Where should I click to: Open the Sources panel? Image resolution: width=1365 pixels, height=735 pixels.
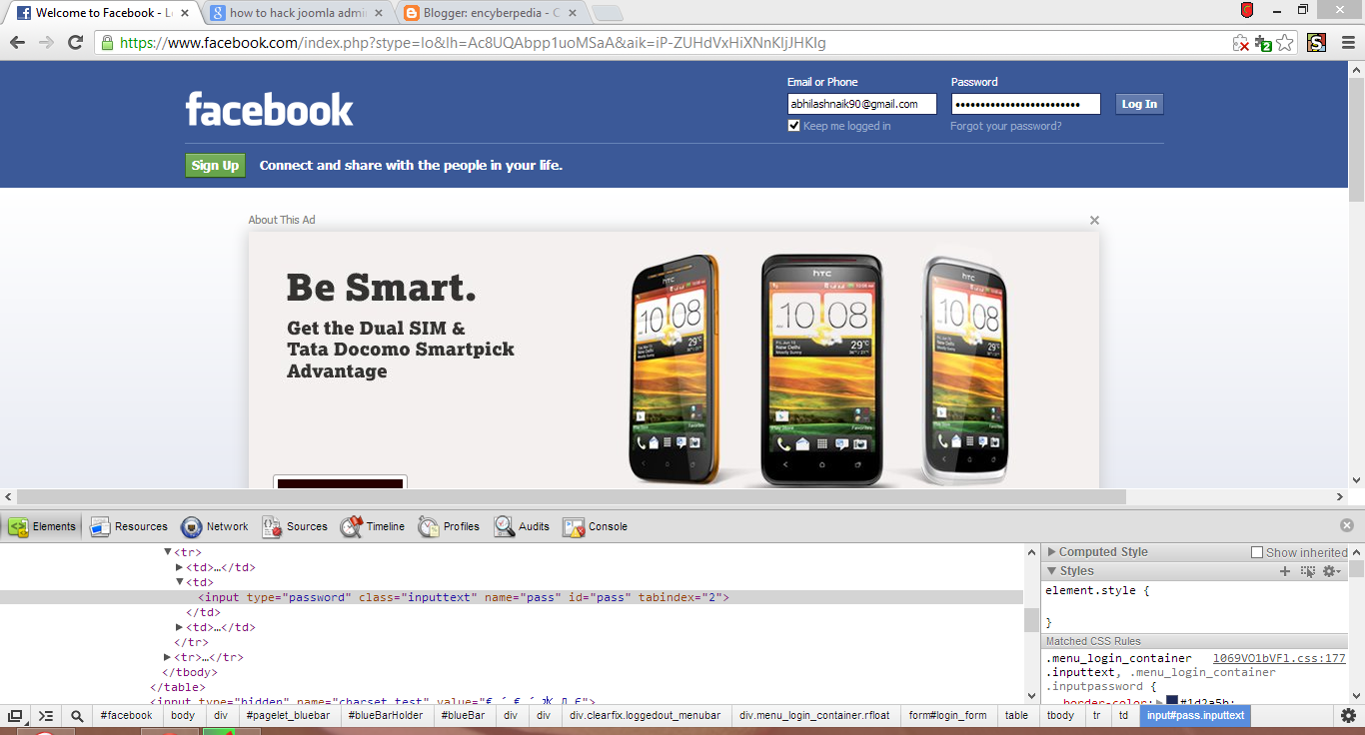(x=295, y=526)
